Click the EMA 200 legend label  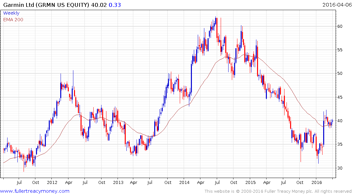point(13,20)
